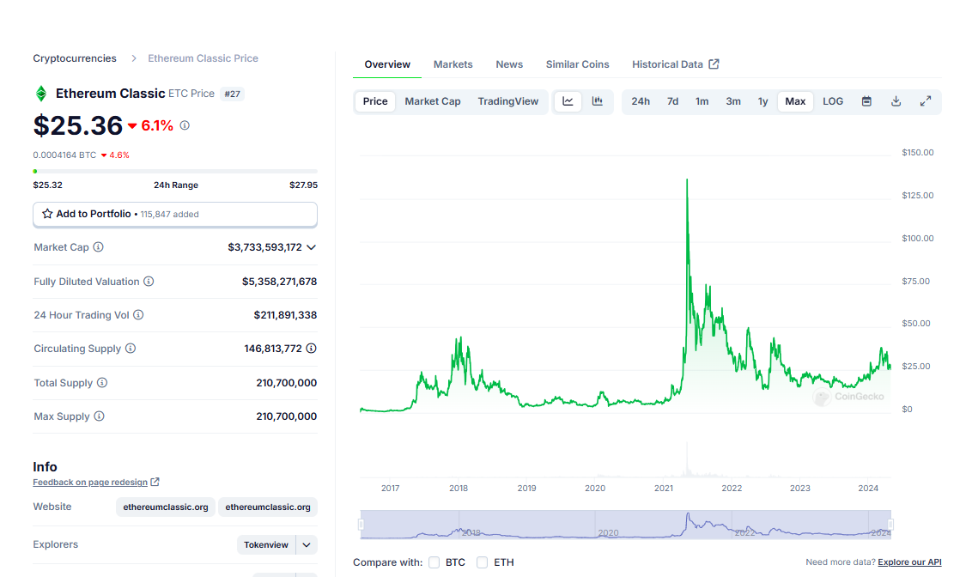Open the Similar Coins tab
972x577 pixels.
[577, 64]
